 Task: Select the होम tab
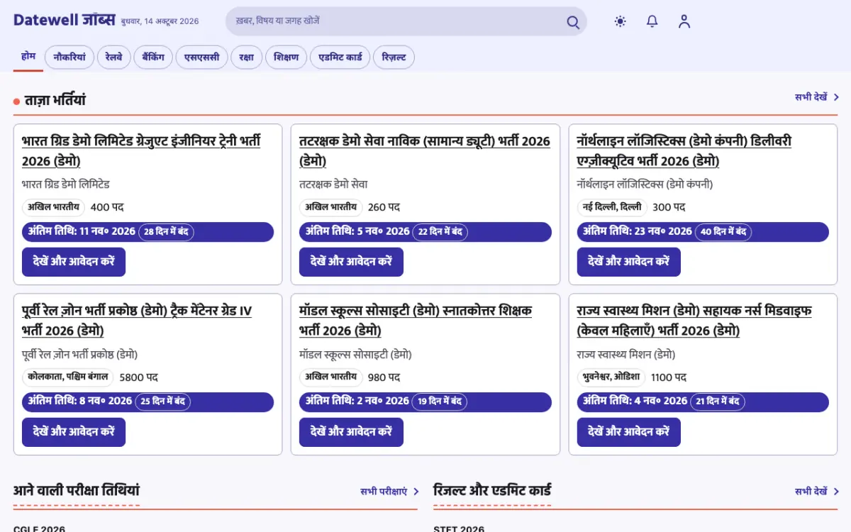point(28,57)
